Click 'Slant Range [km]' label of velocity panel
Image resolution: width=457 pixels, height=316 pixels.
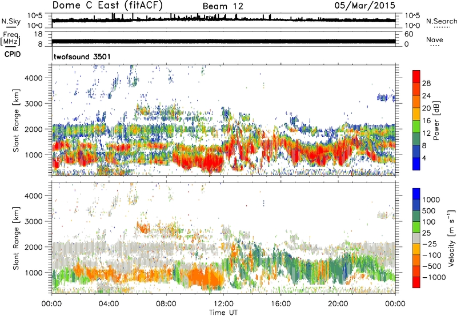tap(16, 238)
